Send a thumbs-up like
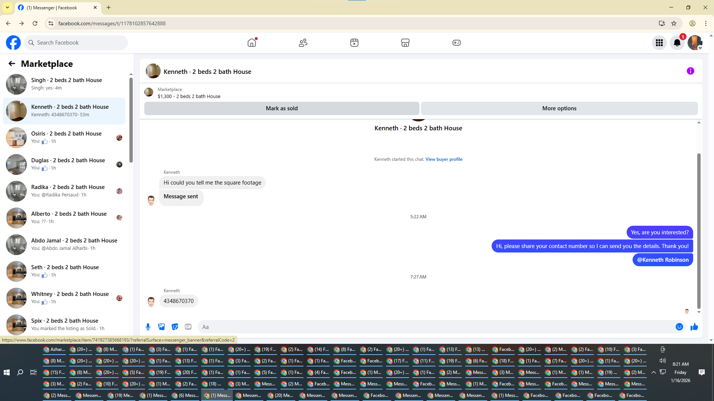The image size is (714, 401). point(694,327)
